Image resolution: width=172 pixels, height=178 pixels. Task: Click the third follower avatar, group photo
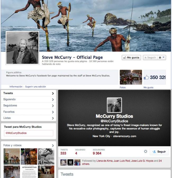click(77, 162)
